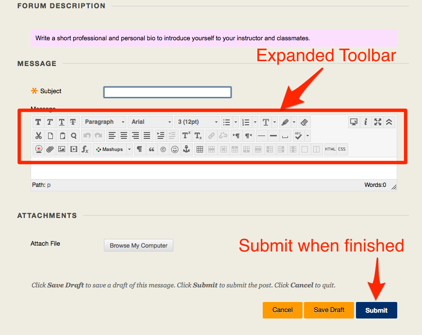Open the Paragraph format dropdown
This screenshot has width=422, height=335.
click(104, 122)
